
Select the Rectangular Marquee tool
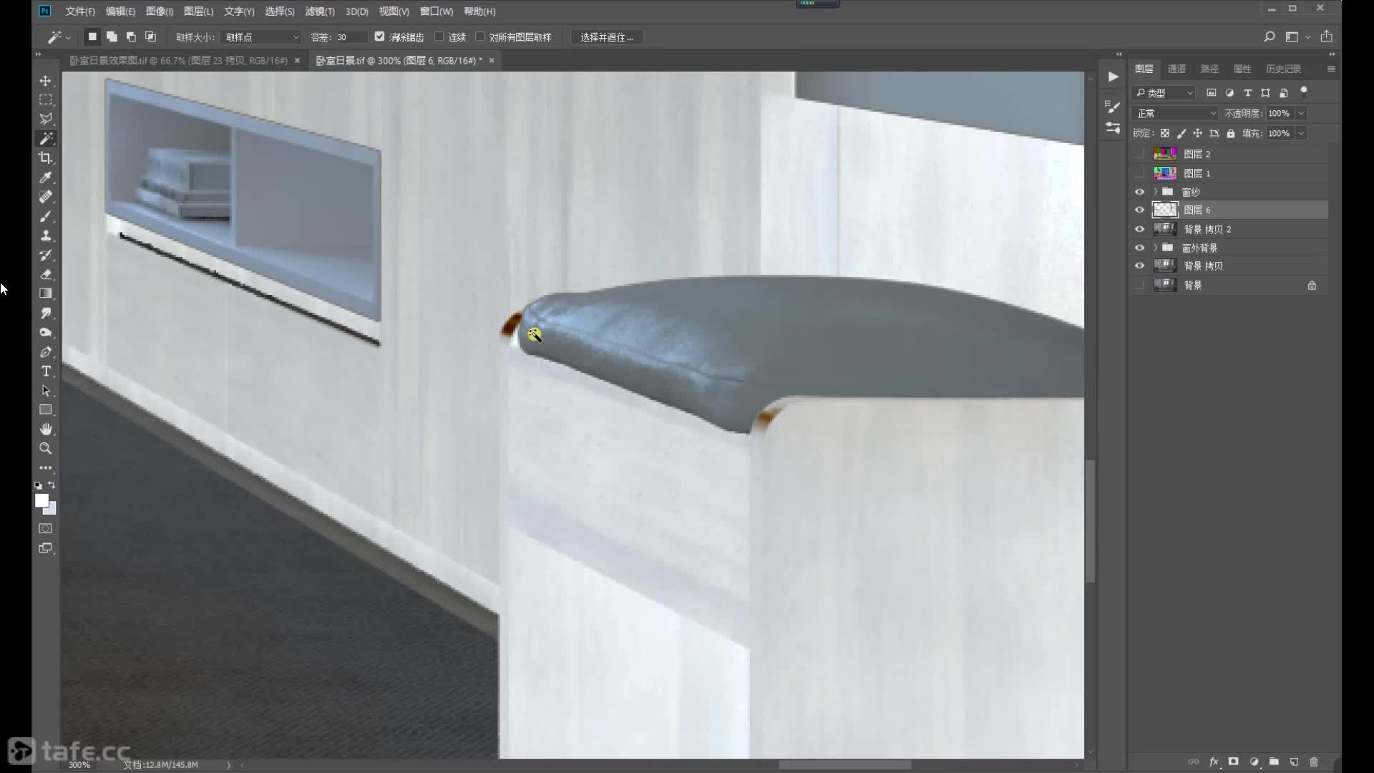coord(46,100)
